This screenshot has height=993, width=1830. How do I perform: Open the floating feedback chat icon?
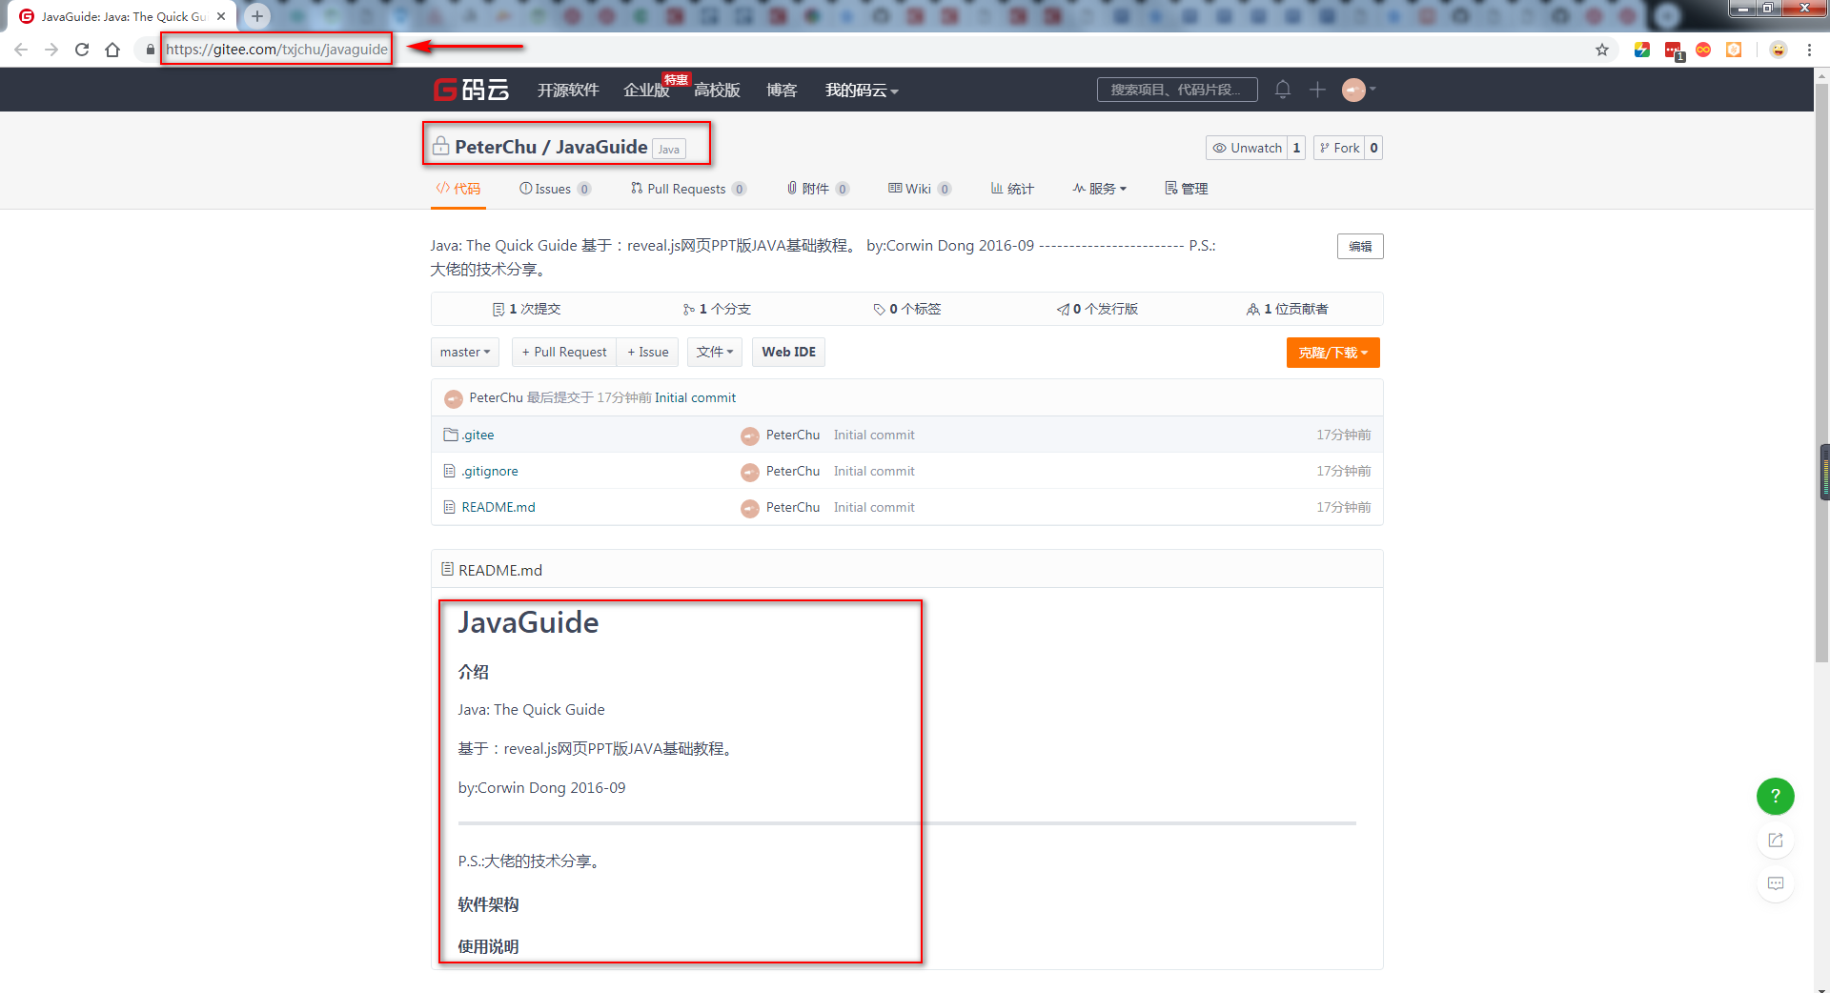pos(1775,883)
